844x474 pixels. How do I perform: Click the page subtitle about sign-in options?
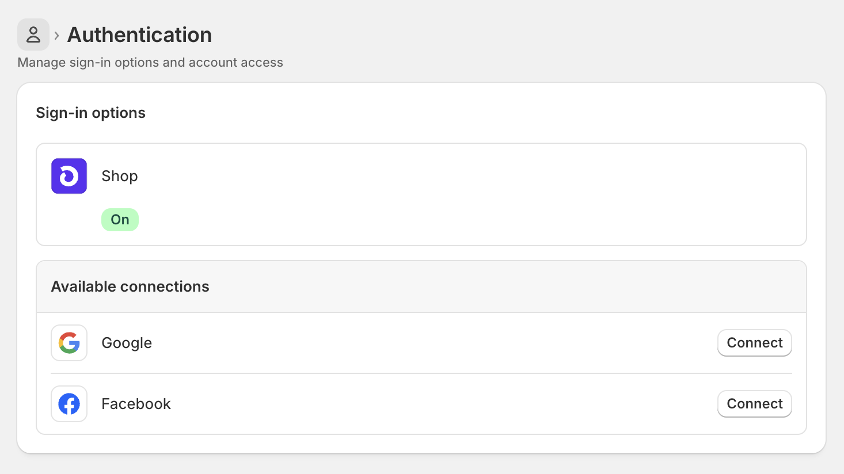tap(150, 62)
